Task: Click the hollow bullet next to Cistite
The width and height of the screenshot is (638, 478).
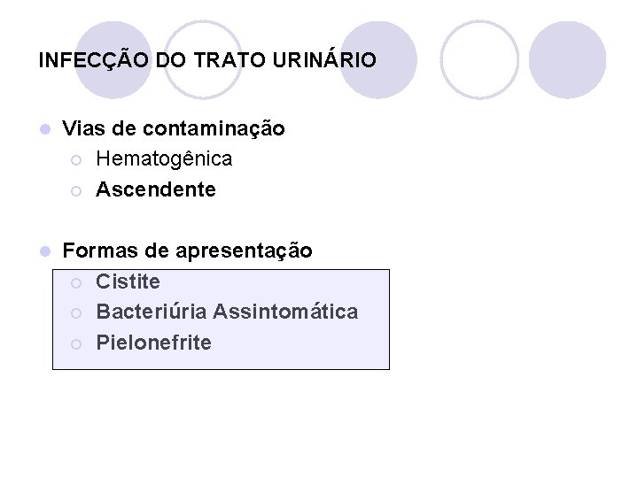Action: click(77, 282)
